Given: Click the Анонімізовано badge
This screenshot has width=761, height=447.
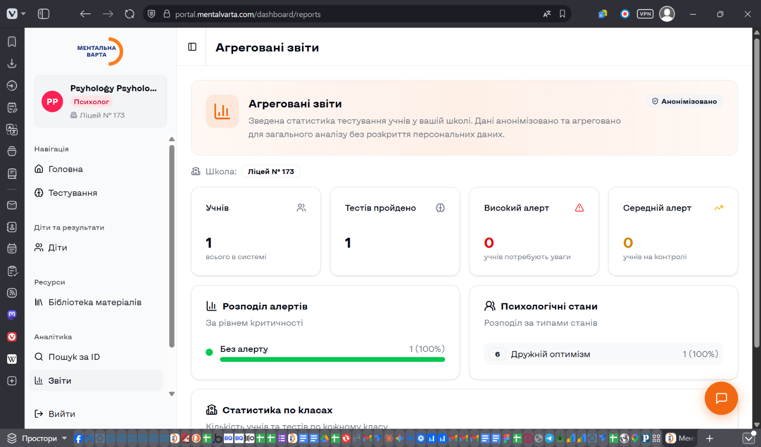Looking at the screenshot, I should [x=684, y=101].
